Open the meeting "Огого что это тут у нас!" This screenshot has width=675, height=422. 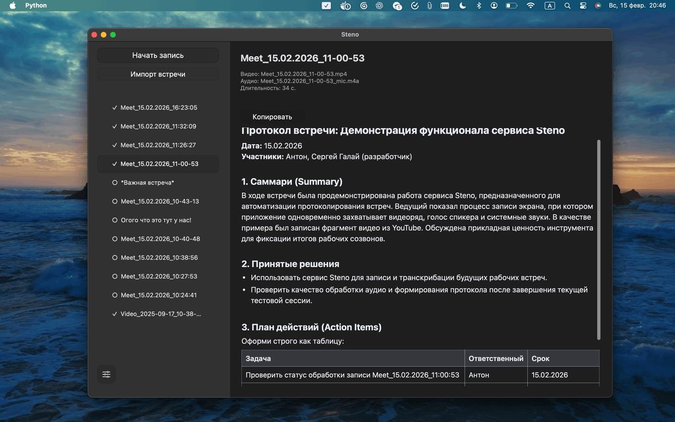tap(156, 220)
